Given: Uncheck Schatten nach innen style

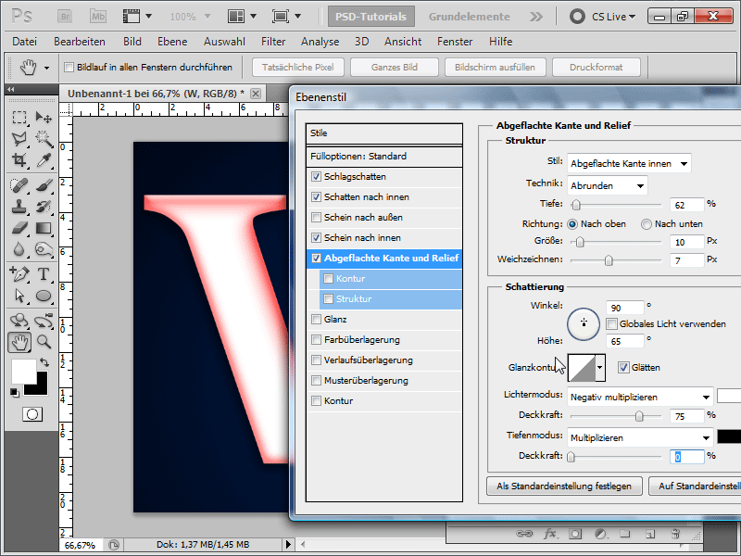Looking at the screenshot, I should (316, 197).
